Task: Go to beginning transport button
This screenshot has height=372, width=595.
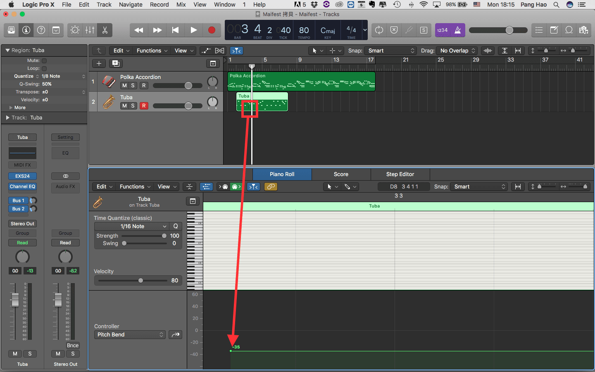Action: (x=175, y=30)
